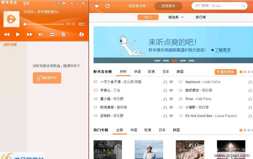Open song Applause - Lady GaGa

coord(203,82)
